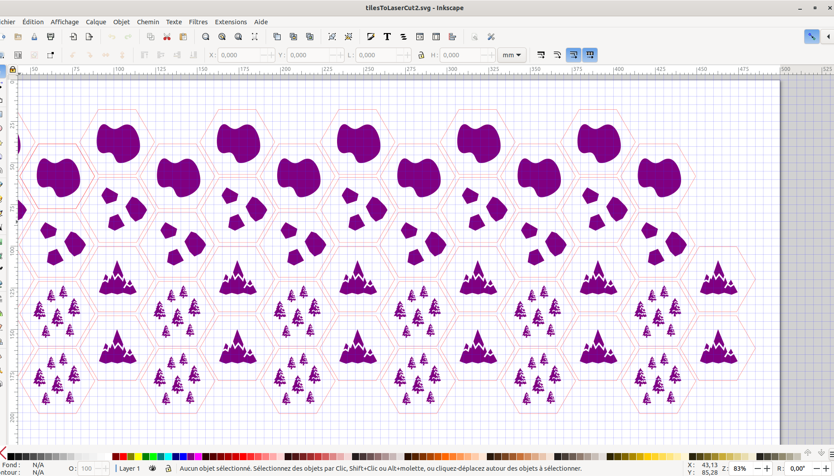Screen dimensions: 834x476
Task: Zoom to fit selection icon
Action: click(x=206, y=37)
